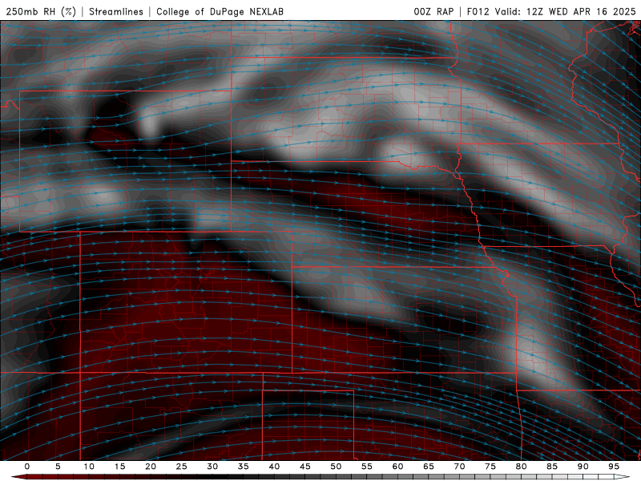Click the "40" colorbar label
The height and width of the screenshot is (481, 641).
pyautogui.click(x=274, y=467)
